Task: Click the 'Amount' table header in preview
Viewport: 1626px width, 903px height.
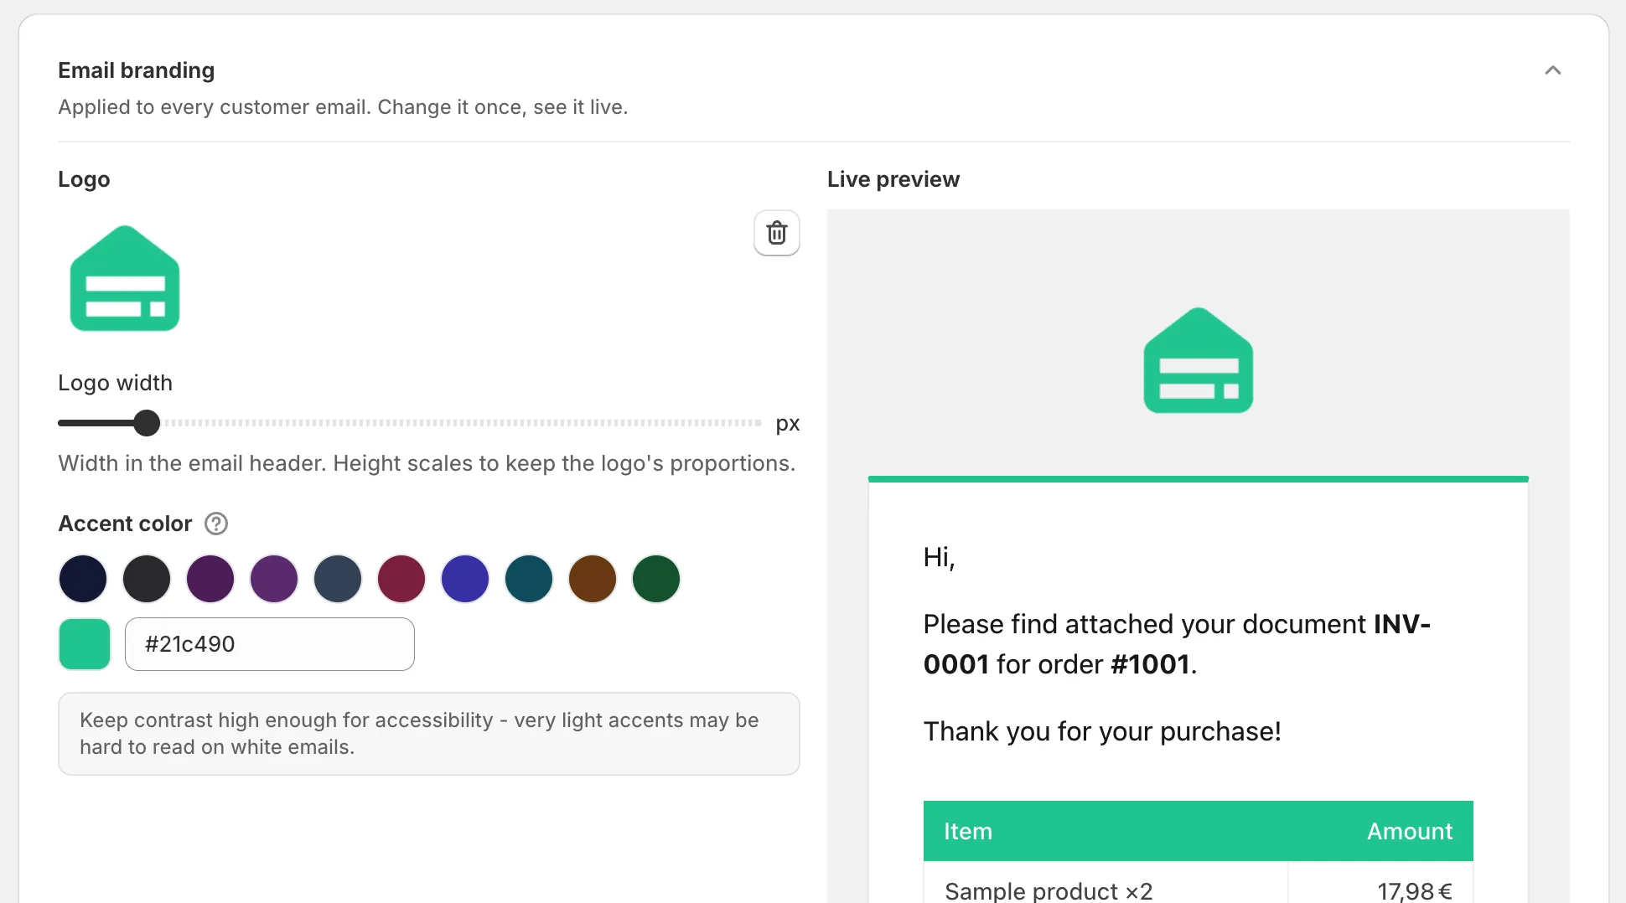Action: tap(1410, 831)
